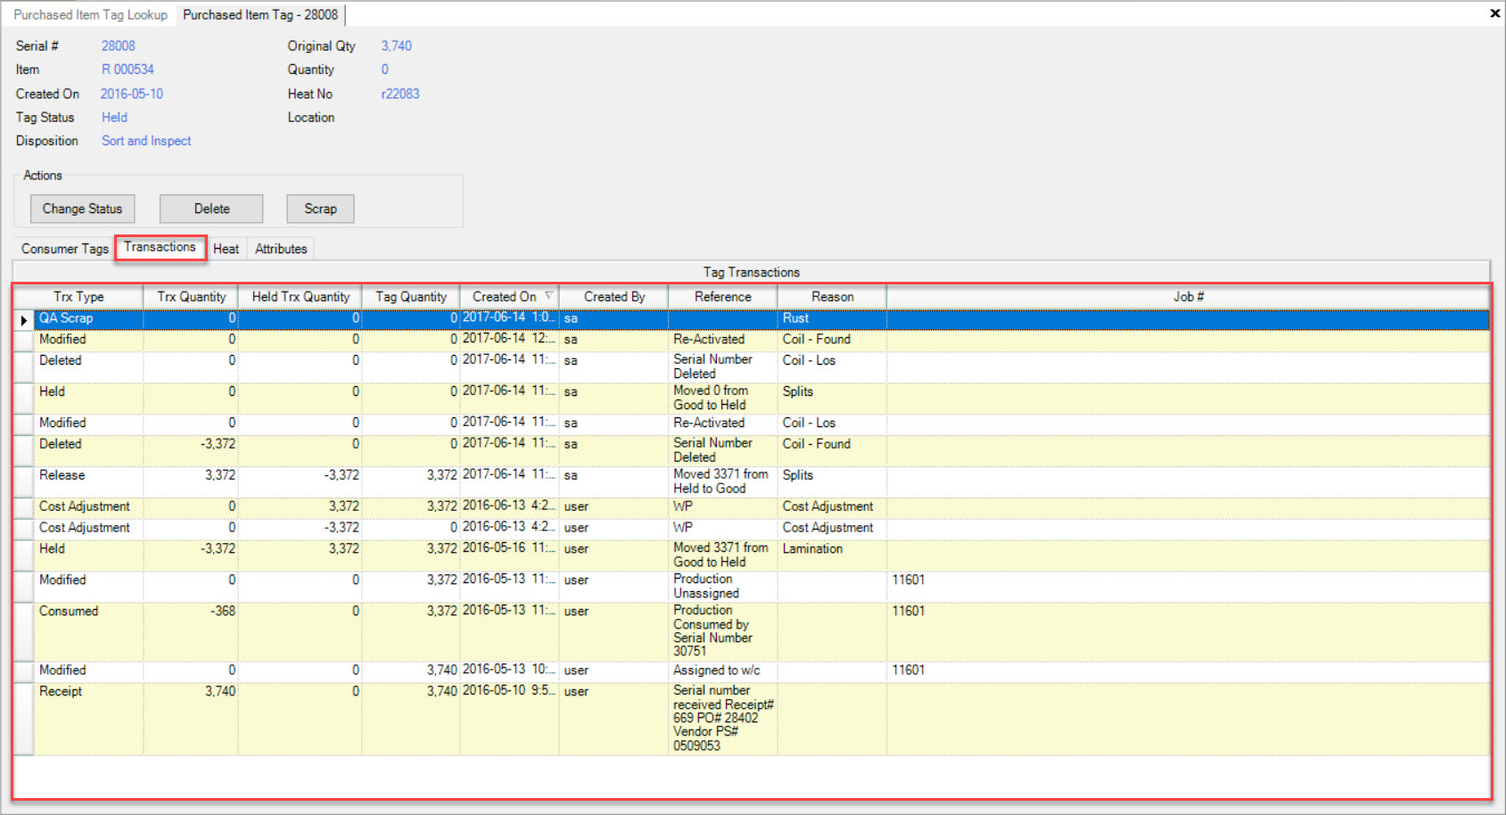This screenshot has height=815, width=1506.
Task: Click the Created On column header
Action: coord(509,297)
